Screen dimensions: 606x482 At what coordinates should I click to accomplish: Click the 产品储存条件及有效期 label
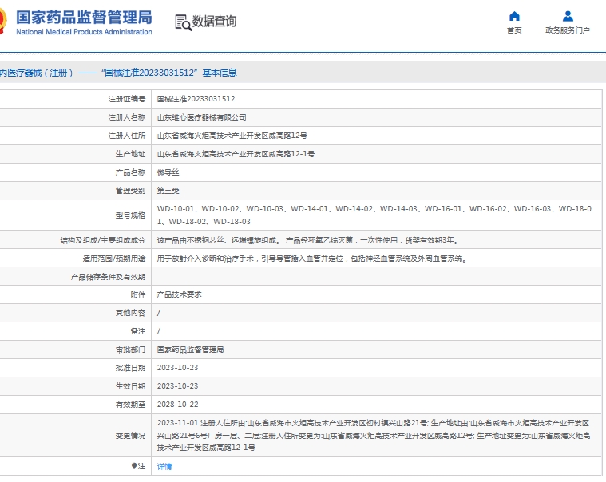point(109,277)
